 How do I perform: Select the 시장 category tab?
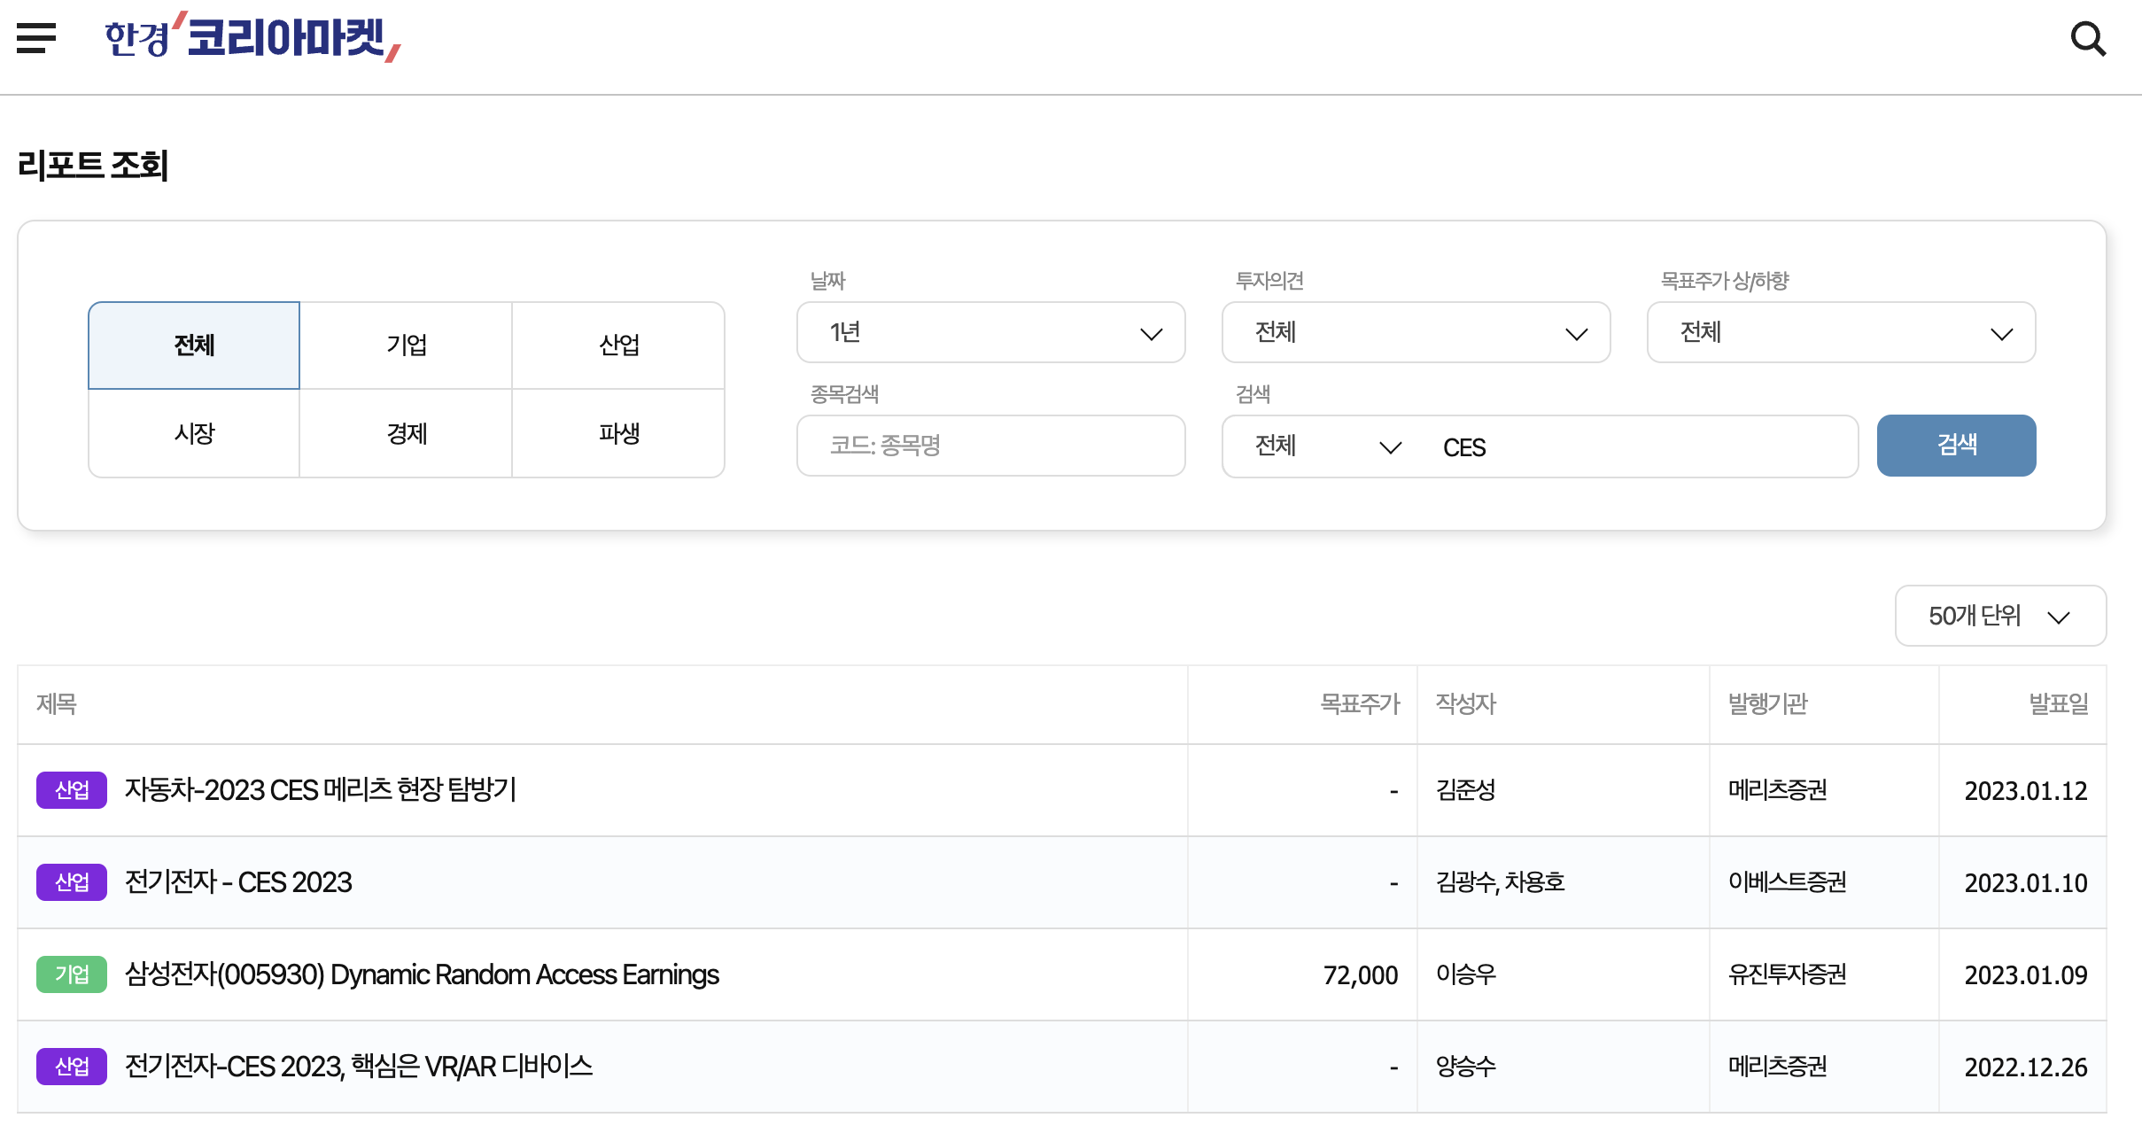194,433
